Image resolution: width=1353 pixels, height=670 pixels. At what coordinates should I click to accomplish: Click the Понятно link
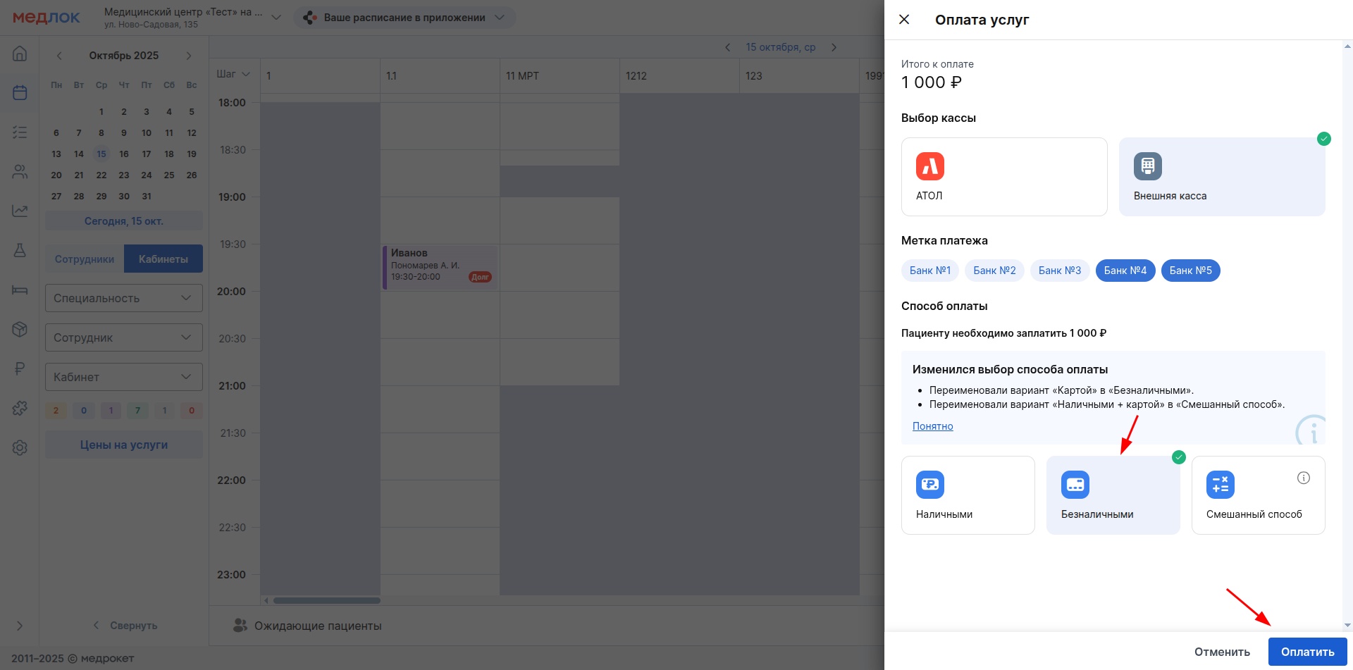coord(932,426)
